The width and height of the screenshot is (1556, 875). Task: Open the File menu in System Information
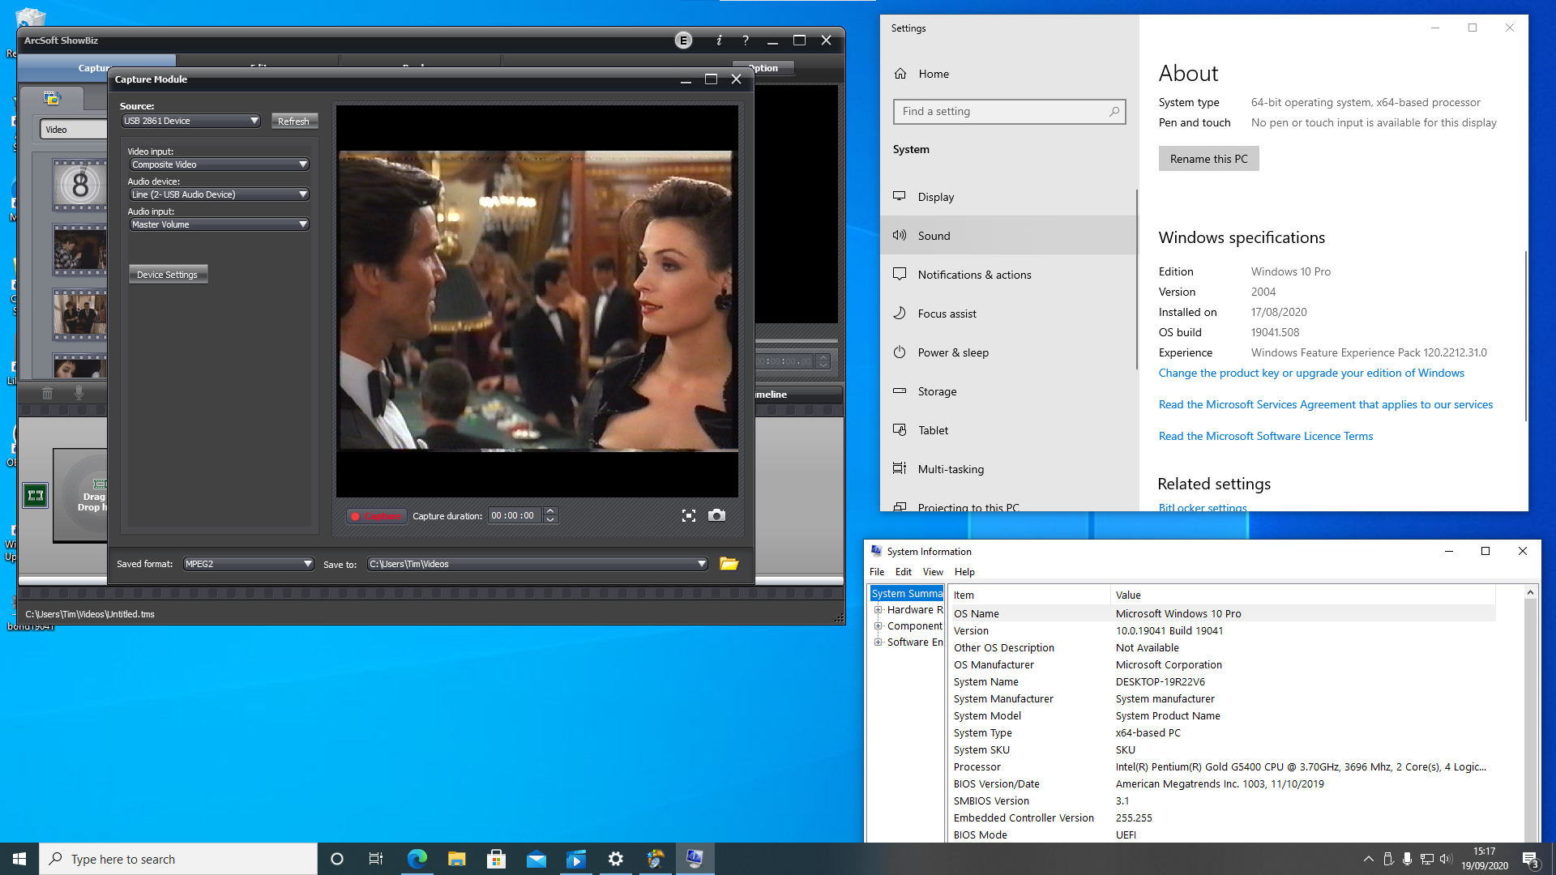point(877,572)
